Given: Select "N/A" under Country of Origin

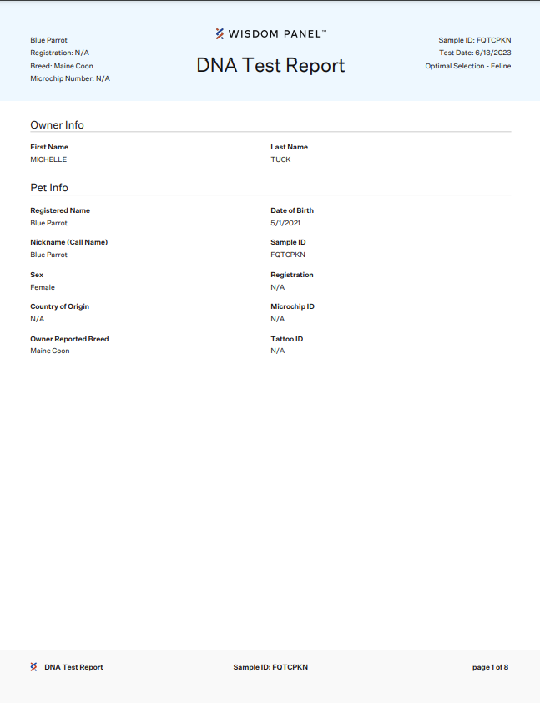Looking at the screenshot, I should tap(38, 319).
